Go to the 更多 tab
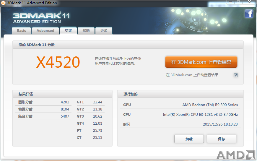Image resolution: width=257 pixels, height=161 pixels. coord(104,31)
